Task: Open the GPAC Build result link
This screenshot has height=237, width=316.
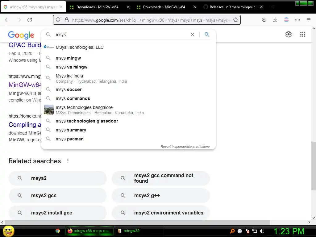Action: tap(25, 45)
